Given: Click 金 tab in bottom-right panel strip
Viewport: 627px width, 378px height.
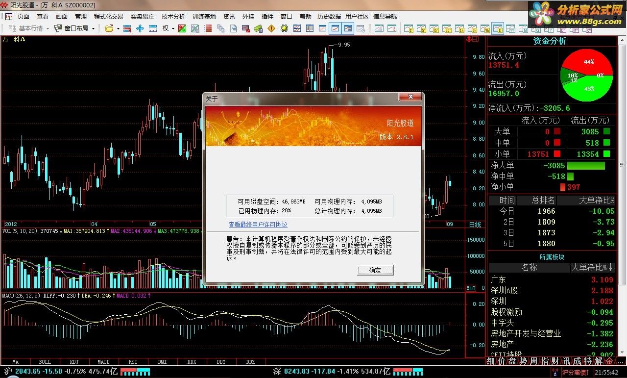Looking at the screenshot, I should click(x=609, y=361).
